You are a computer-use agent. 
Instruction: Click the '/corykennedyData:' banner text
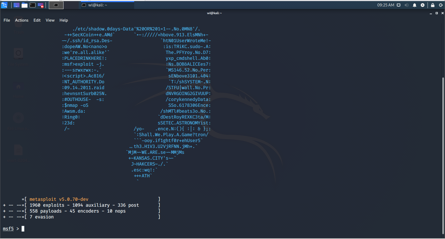(188, 99)
